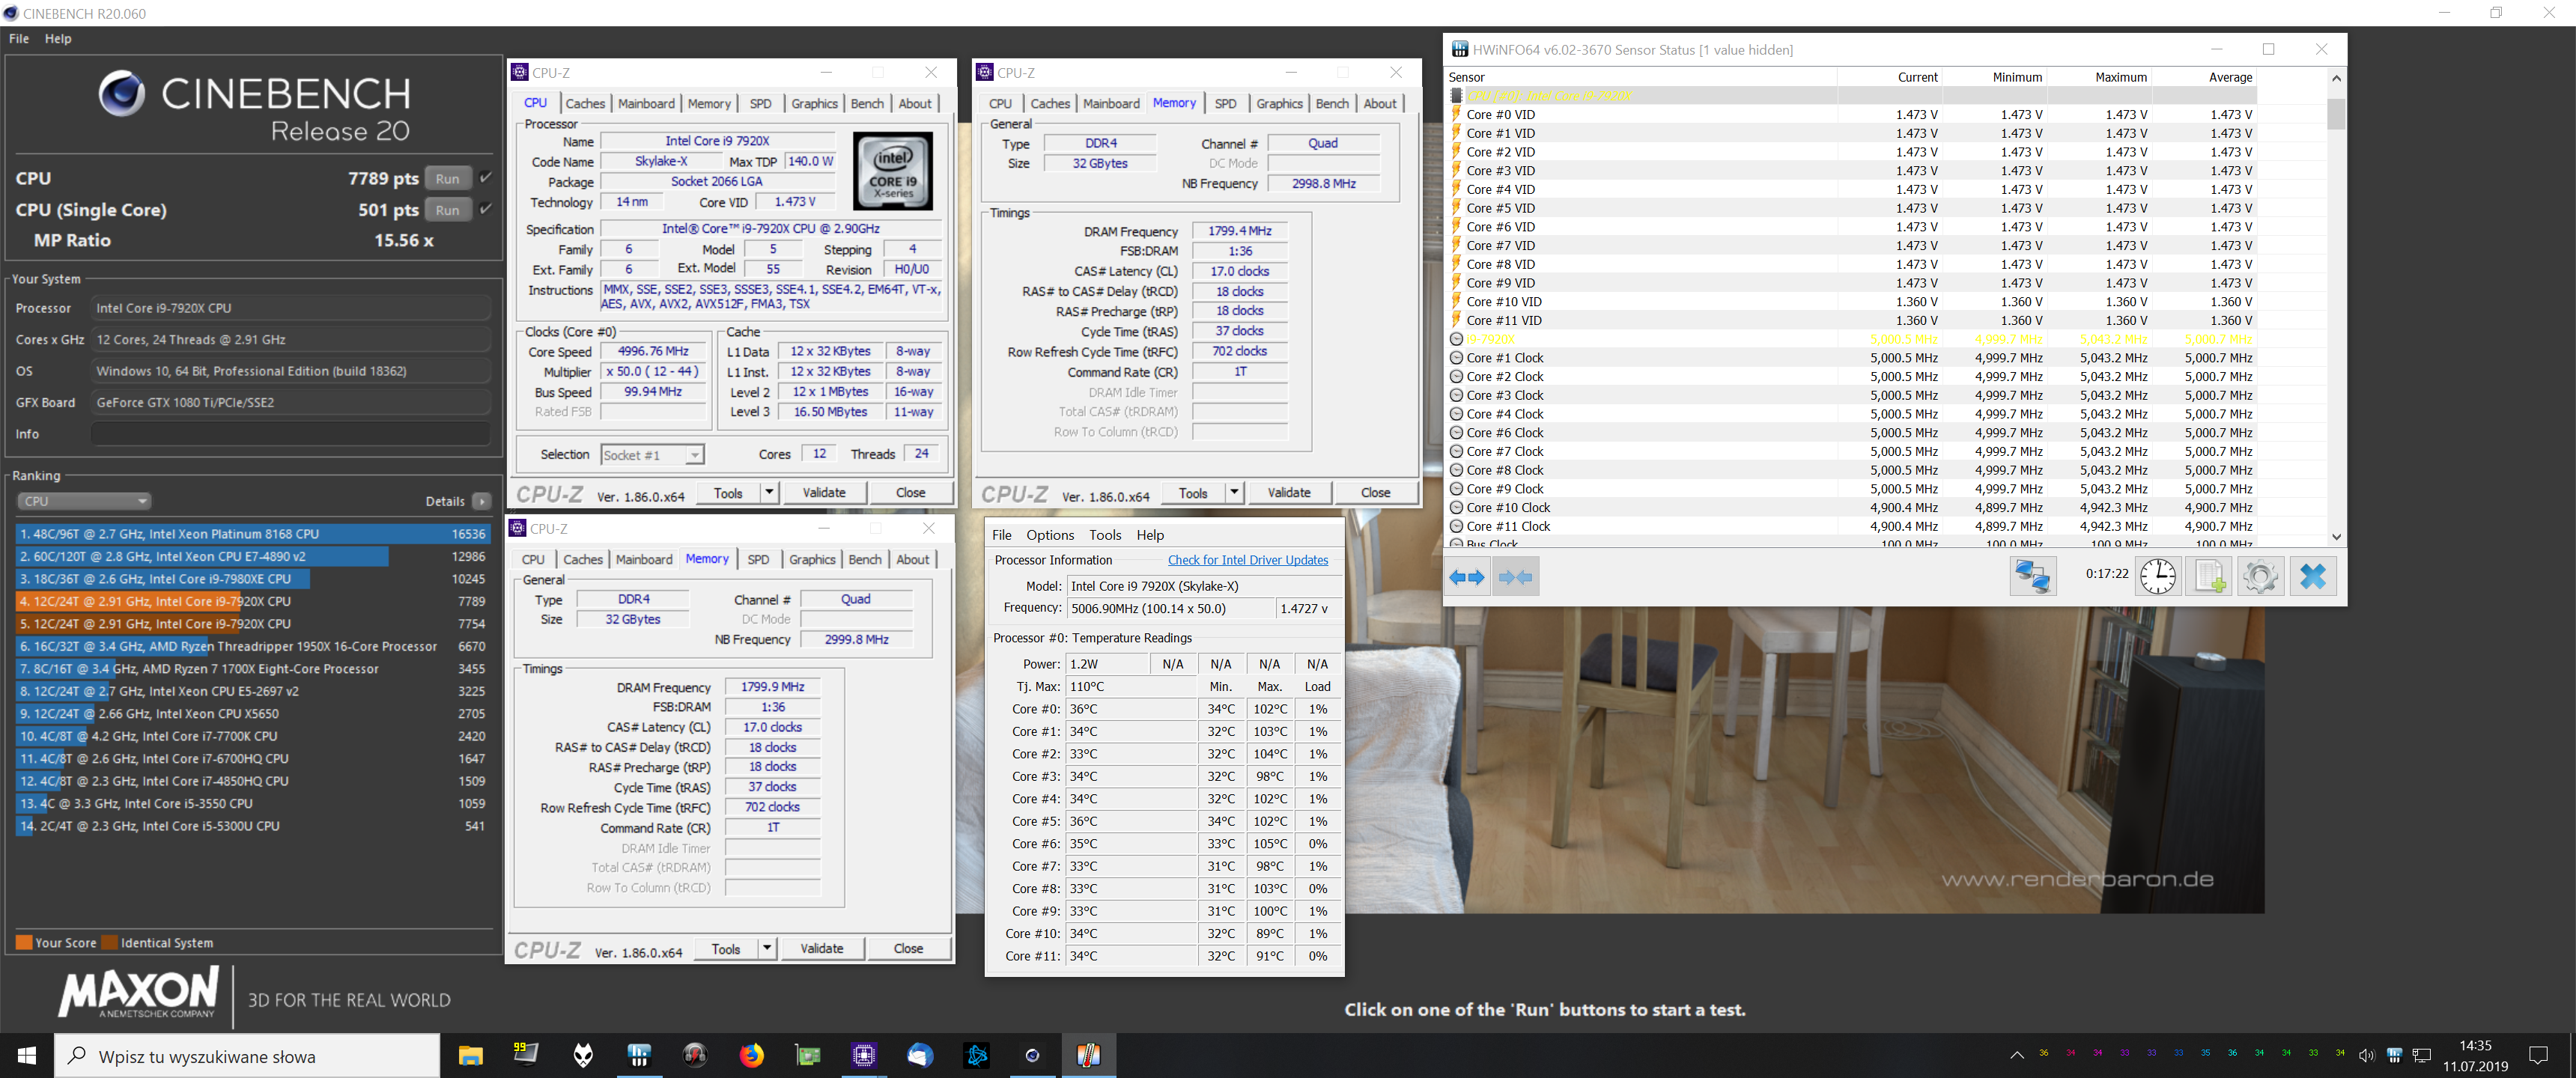Open the Ranking CPU dropdown

(x=84, y=501)
